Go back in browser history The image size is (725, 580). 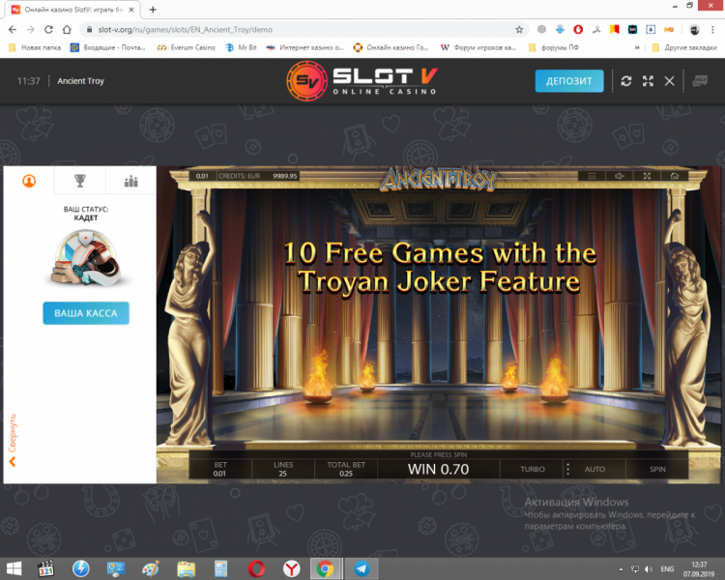point(13,30)
